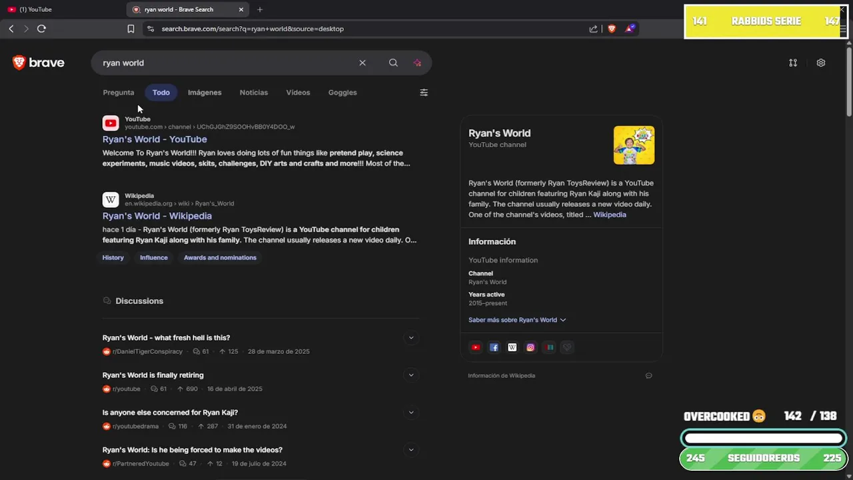Screen dimensions: 853x480
Task: Open Brave Shields lion icon
Action: coord(612,29)
